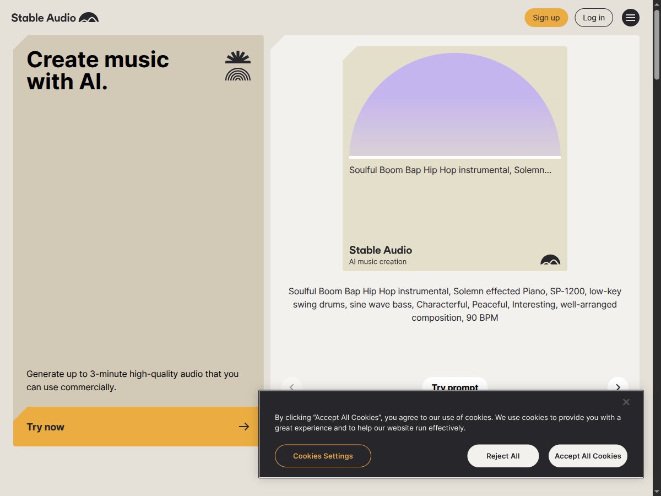Click the rainbow mark on the album artwork
The image size is (661, 496).
pyautogui.click(x=551, y=260)
